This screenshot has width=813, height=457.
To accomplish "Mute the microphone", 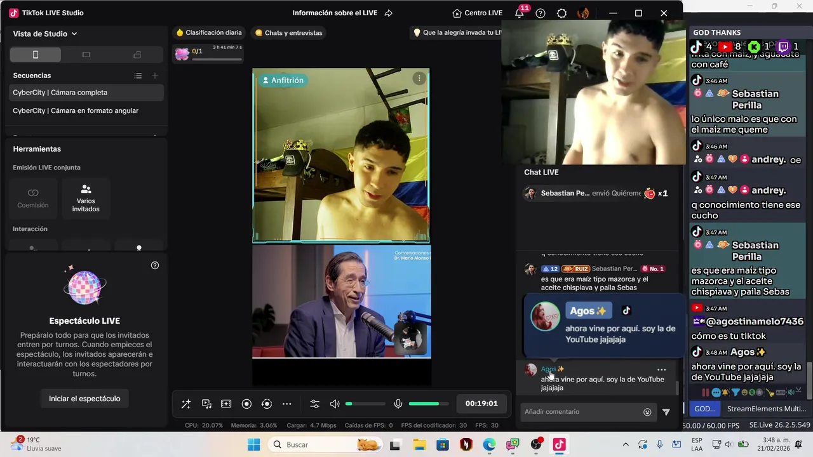I will pyautogui.click(x=398, y=404).
